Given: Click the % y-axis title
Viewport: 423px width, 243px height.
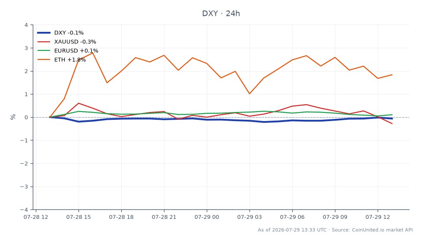Looking at the screenshot, I should pyautogui.click(x=13, y=117).
